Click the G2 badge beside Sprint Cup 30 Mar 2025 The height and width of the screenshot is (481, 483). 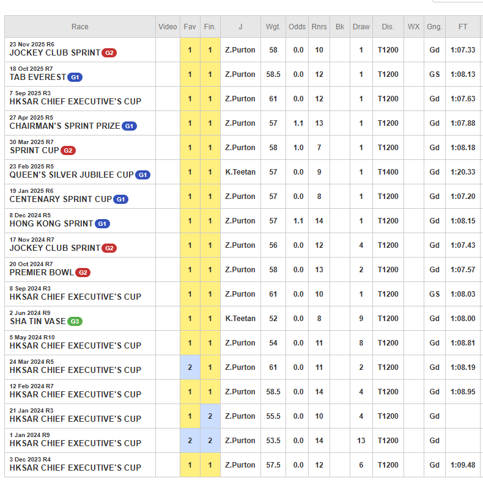click(x=68, y=150)
